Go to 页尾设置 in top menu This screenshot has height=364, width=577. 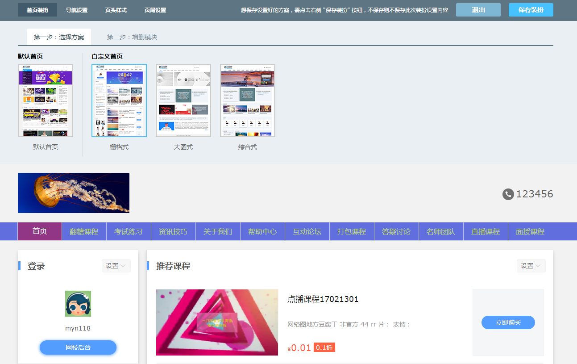click(x=155, y=10)
